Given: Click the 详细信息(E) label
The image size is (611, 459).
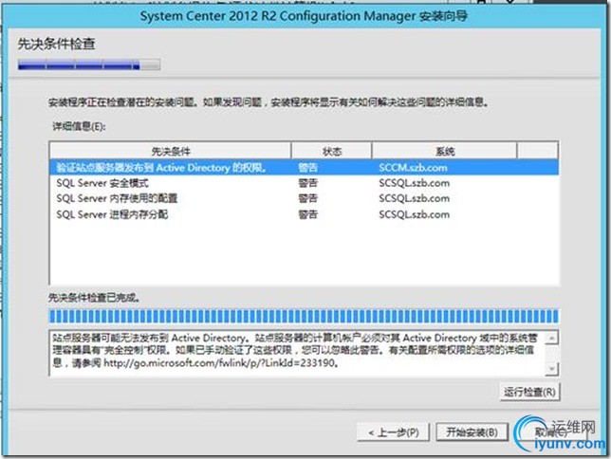Looking at the screenshot, I should click(79, 127).
